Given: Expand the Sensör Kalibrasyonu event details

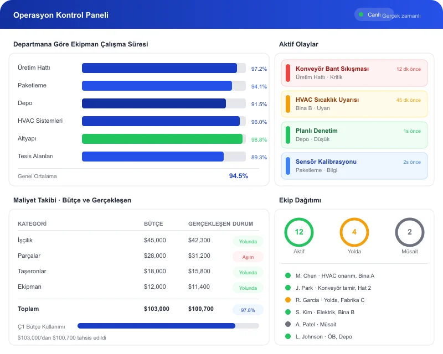Looking at the screenshot, I should (353, 165).
